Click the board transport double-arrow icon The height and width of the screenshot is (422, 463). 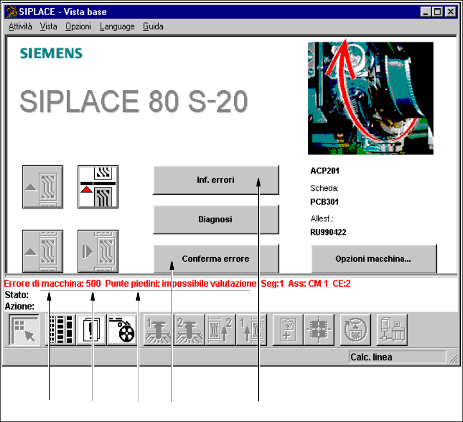click(98, 251)
